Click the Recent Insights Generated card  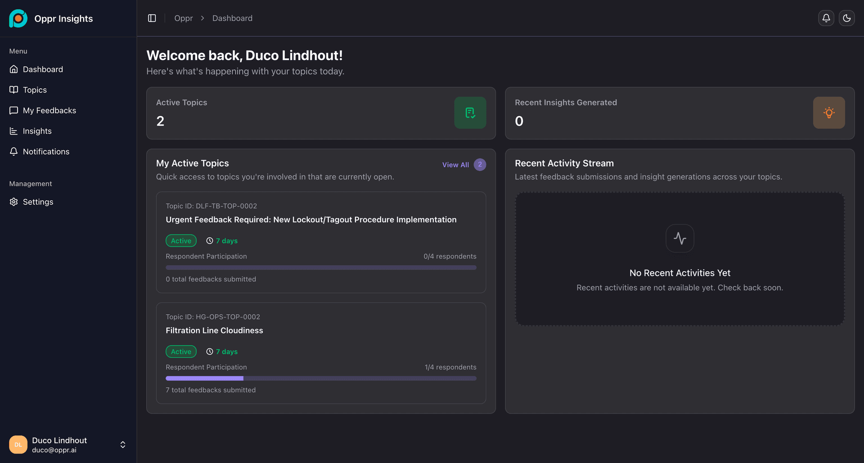pos(679,113)
